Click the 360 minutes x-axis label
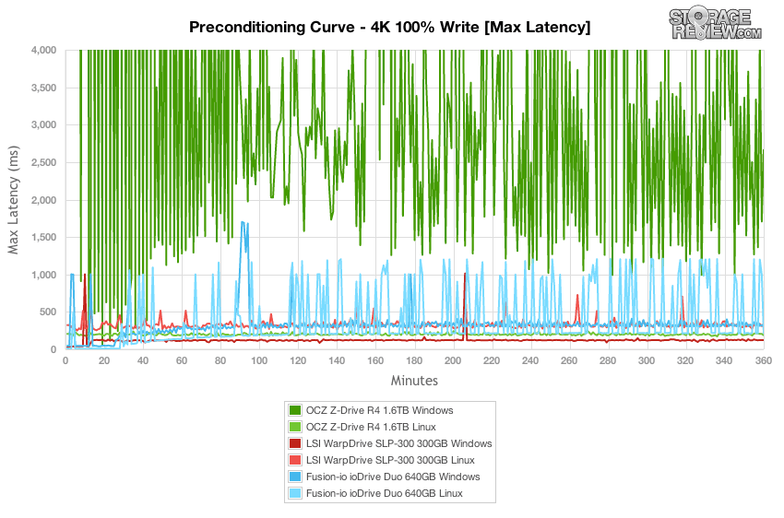Viewport: 784px width, 518px height. click(x=764, y=360)
